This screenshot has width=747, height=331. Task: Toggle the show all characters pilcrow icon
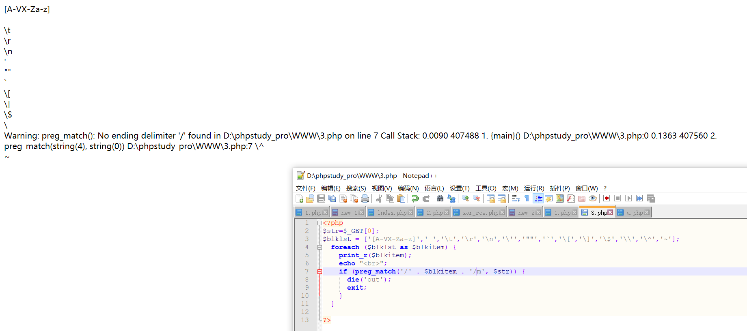coord(527,199)
